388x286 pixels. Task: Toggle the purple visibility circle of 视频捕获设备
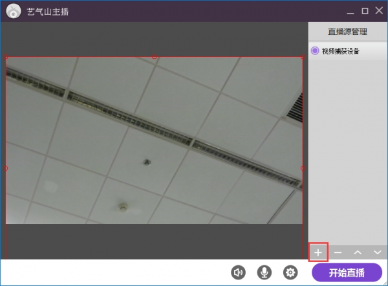coord(315,50)
